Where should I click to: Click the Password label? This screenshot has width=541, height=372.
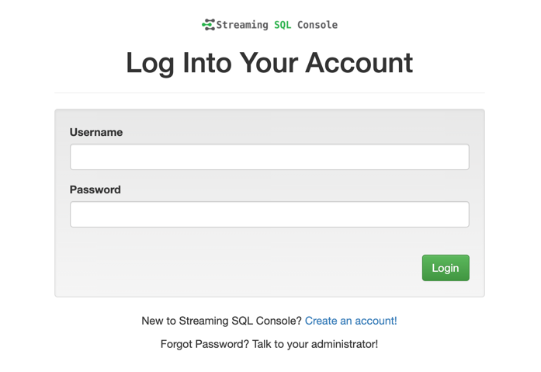(95, 189)
